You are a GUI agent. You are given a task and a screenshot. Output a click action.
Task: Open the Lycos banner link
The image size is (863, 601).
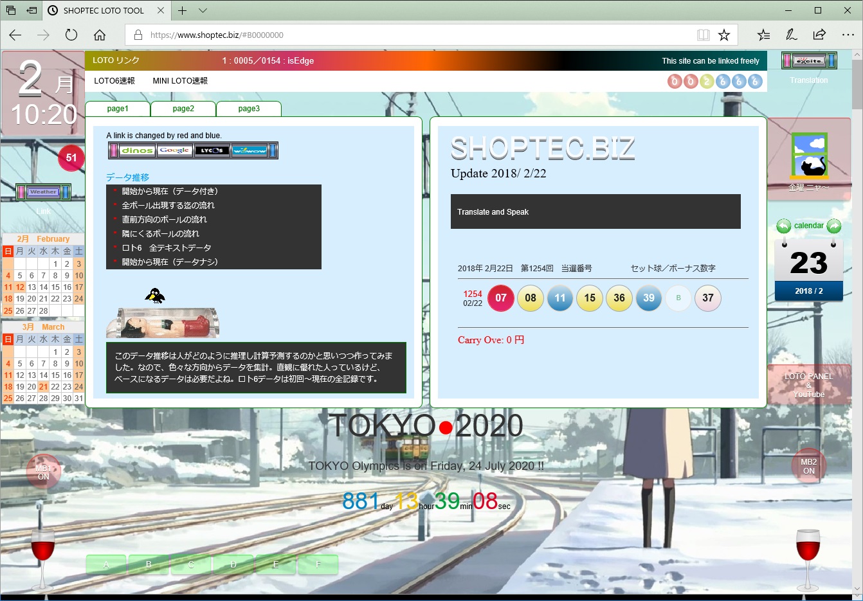(212, 150)
